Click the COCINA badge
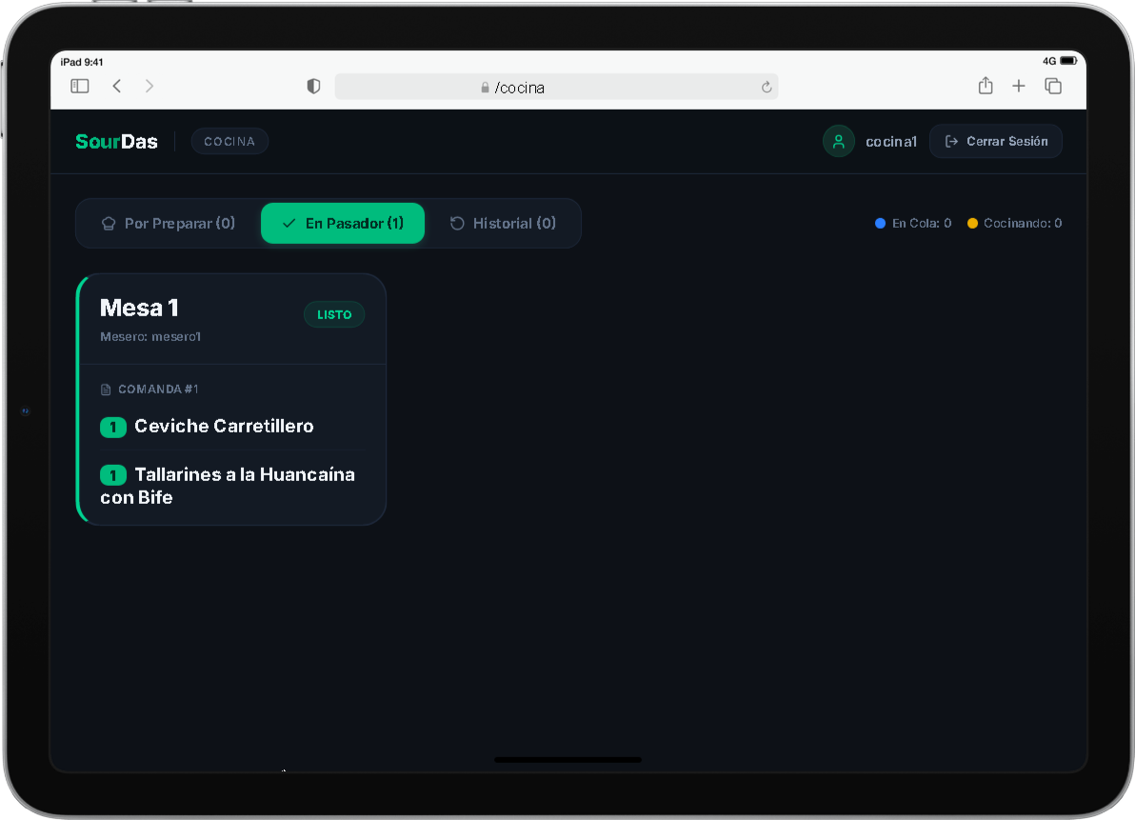Image resolution: width=1135 pixels, height=820 pixels. [229, 141]
